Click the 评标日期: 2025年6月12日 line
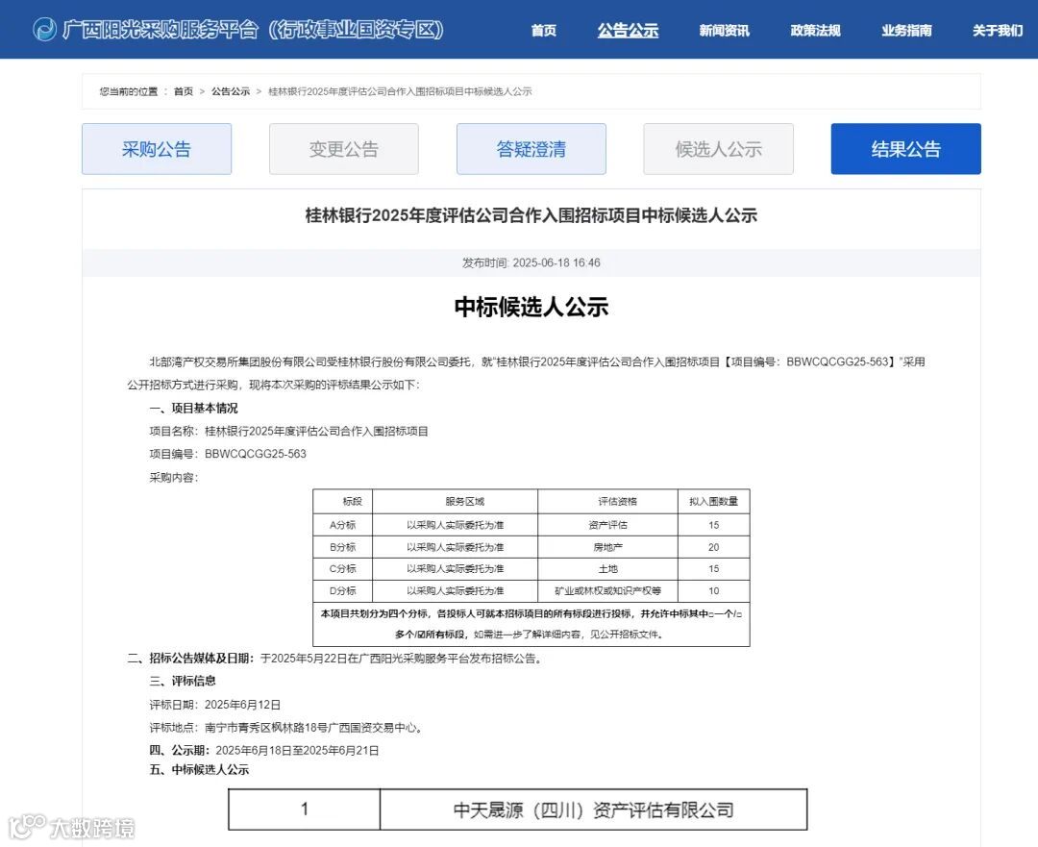 pyautogui.click(x=215, y=705)
